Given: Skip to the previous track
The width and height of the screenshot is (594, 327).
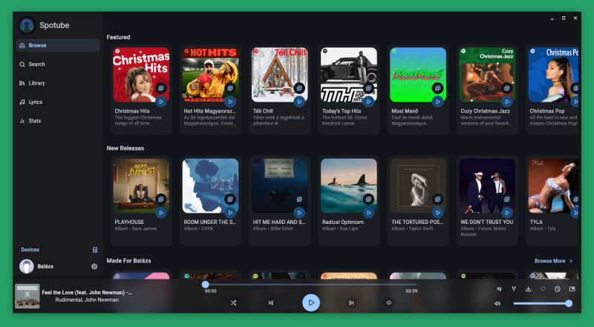Looking at the screenshot, I should click(271, 303).
